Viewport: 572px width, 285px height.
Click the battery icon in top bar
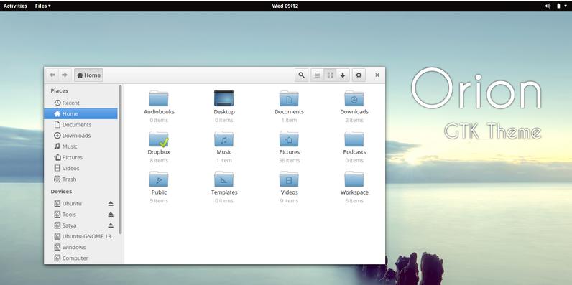tap(558, 6)
